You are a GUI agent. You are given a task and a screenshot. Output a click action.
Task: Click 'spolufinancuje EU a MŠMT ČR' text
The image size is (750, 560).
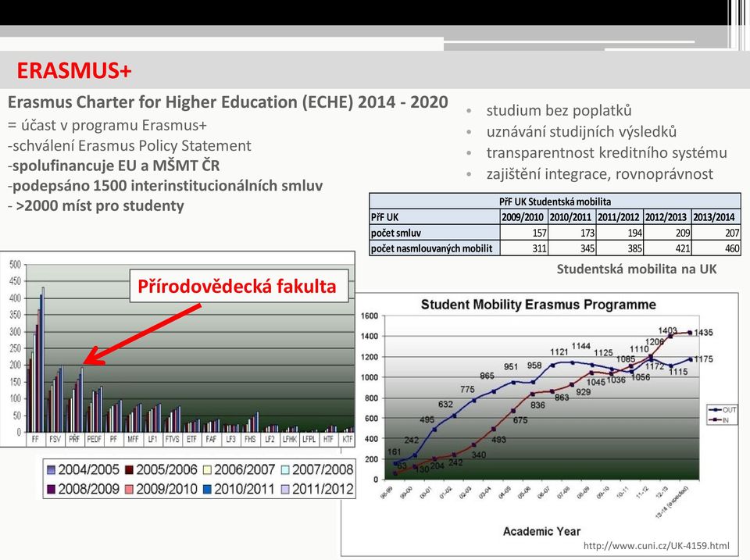pyautogui.click(x=114, y=166)
